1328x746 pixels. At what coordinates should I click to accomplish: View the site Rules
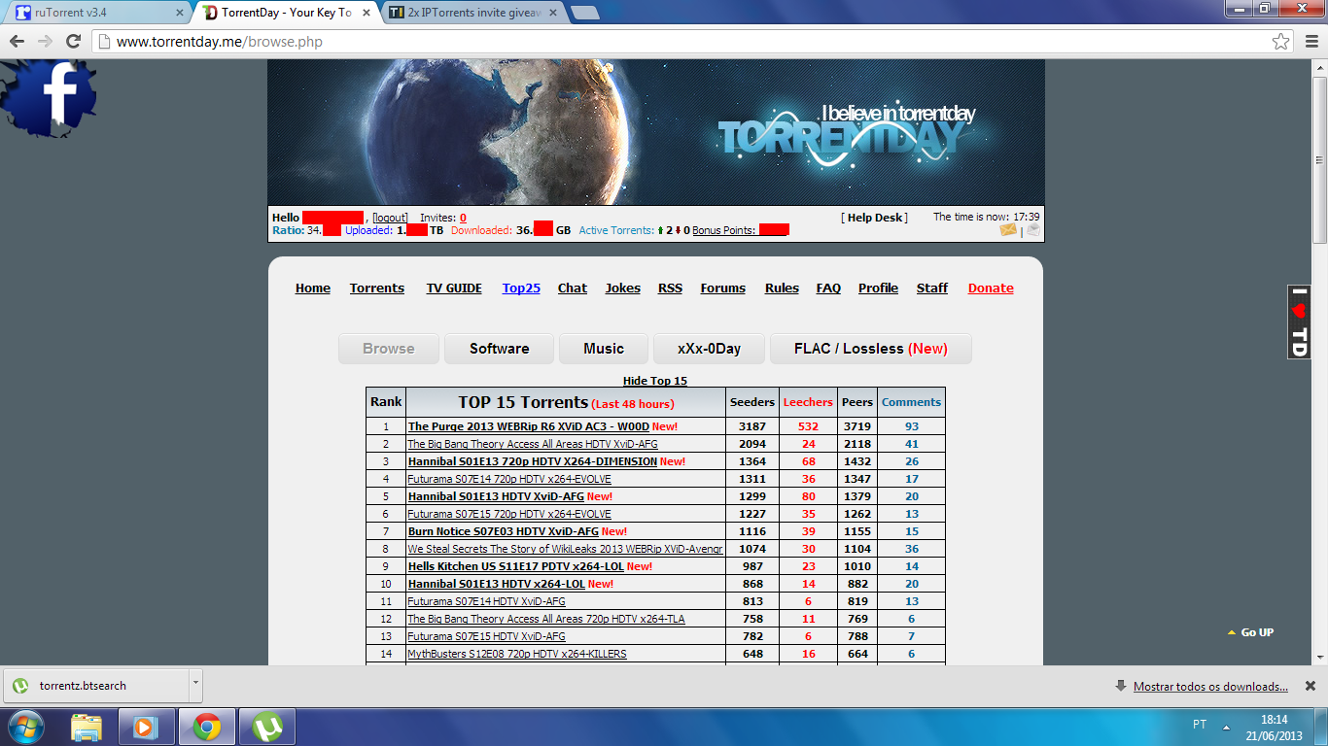pos(782,288)
